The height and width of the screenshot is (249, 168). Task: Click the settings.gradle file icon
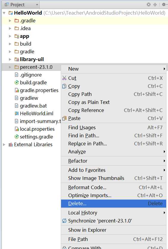(x=16, y=137)
